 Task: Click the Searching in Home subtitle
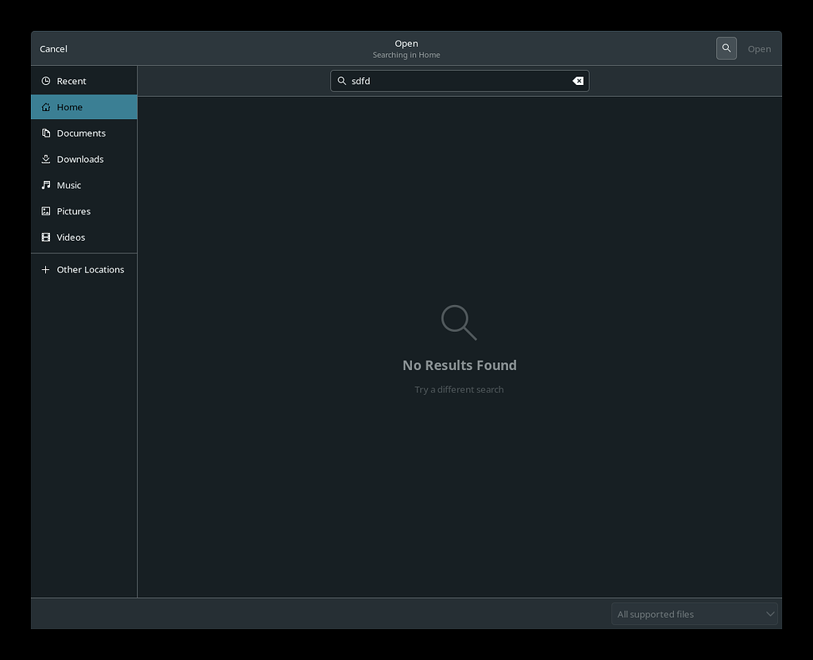(406, 55)
